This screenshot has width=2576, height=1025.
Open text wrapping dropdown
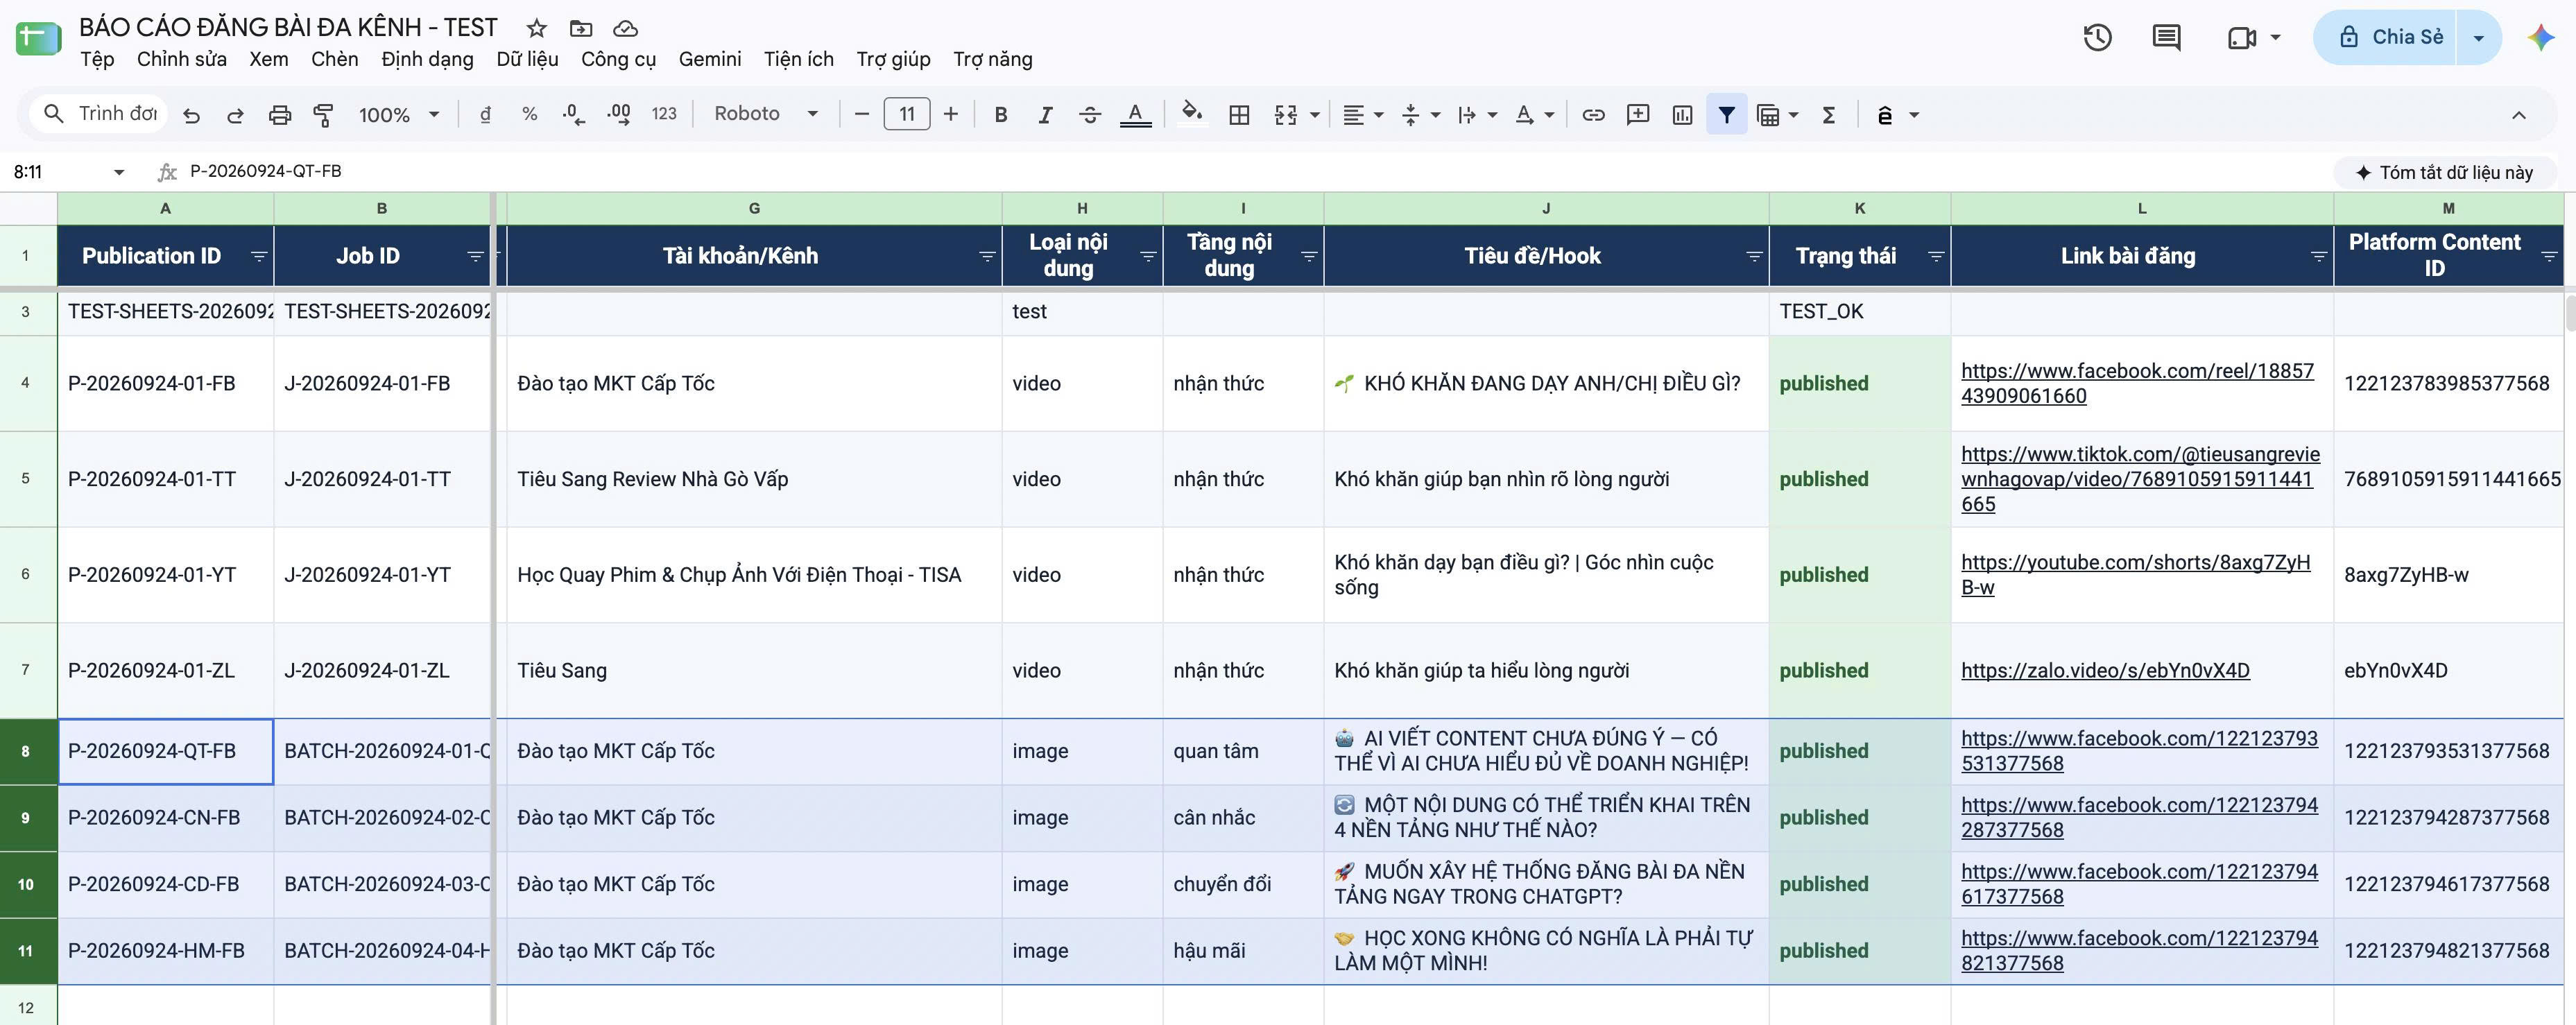(1477, 115)
